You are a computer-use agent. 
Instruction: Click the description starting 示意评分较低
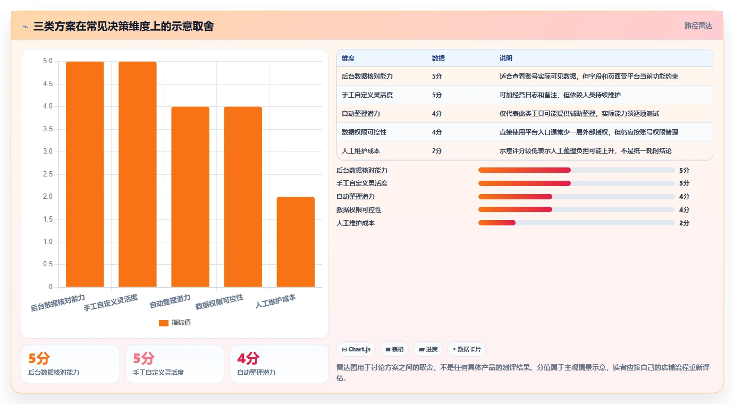586,151
